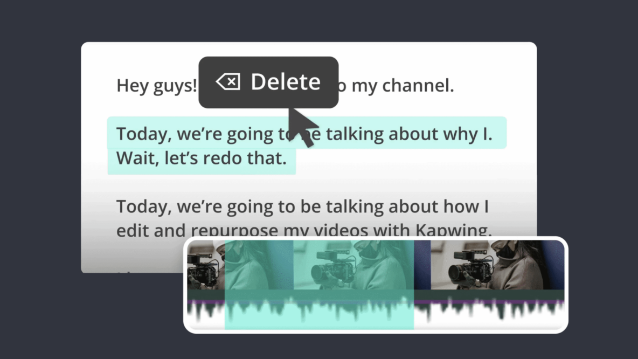Click the Delete button in the tooltip
Viewport: 638px width, 359px height.
click(285, 82)
